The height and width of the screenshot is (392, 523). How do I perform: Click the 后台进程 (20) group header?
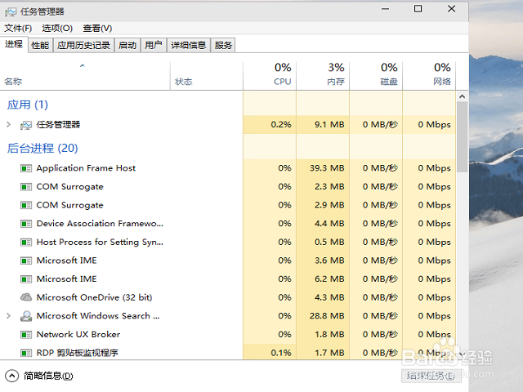pos(42,148)
